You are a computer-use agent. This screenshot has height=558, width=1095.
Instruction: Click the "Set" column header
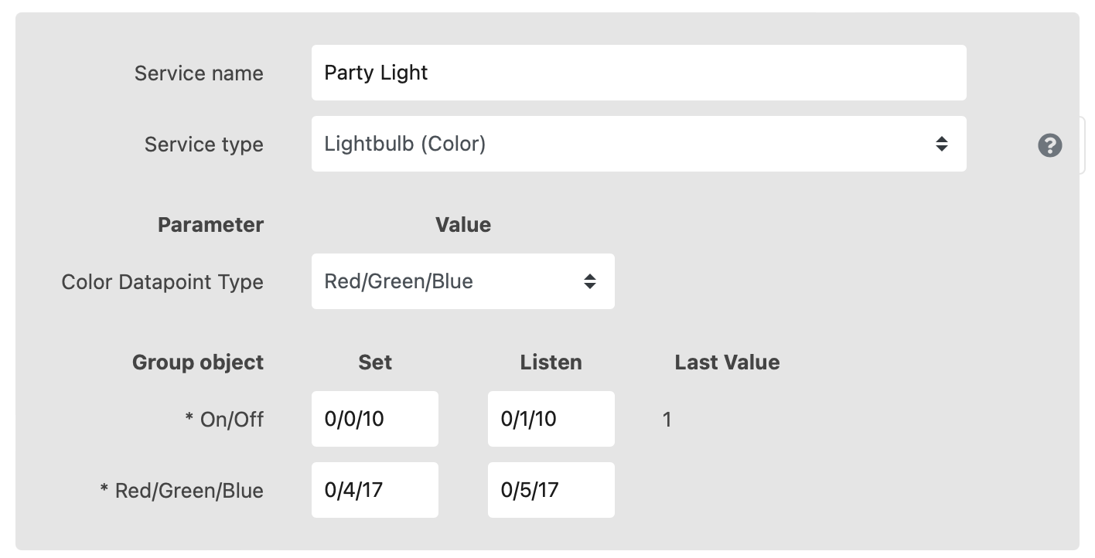pyautogui.click(x=375, y=362)
